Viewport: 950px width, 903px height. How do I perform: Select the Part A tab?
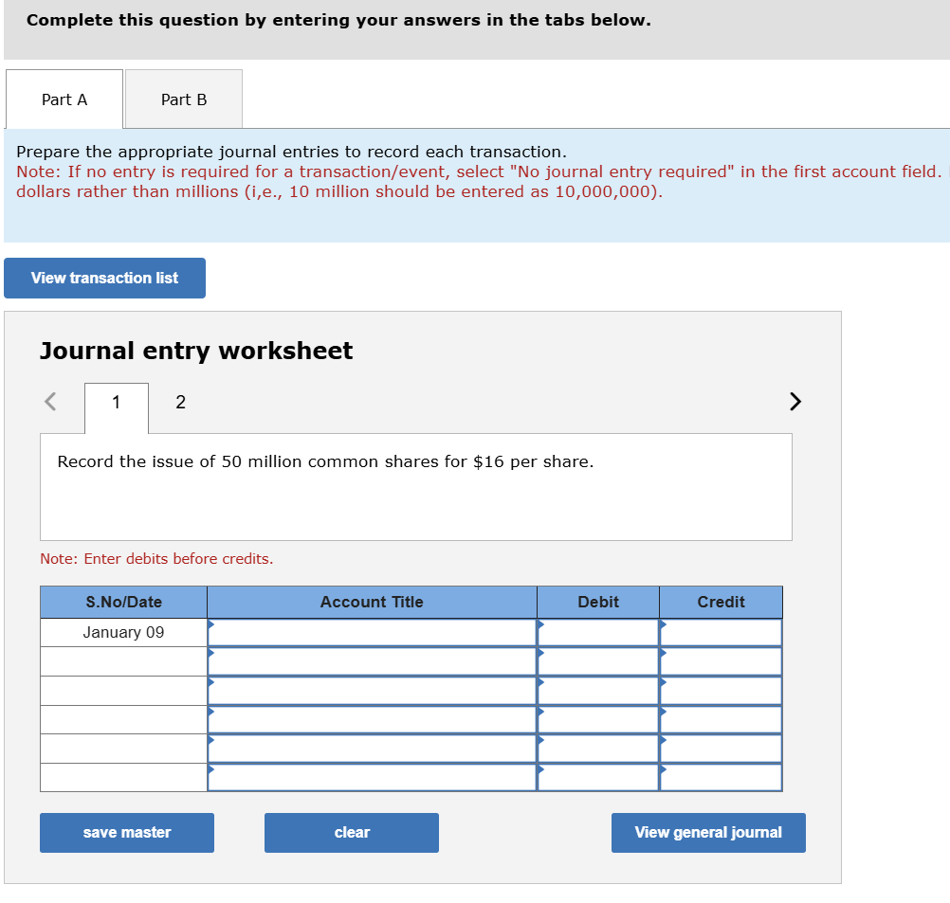[64, 99]
